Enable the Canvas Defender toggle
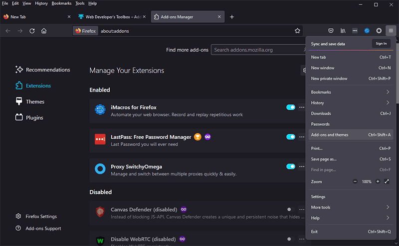This screenshot has width=399, height=246. tap(291, 210)
